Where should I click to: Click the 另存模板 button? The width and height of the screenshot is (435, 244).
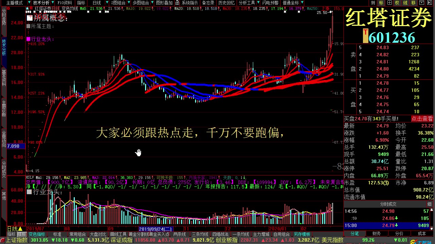point(302,234)
